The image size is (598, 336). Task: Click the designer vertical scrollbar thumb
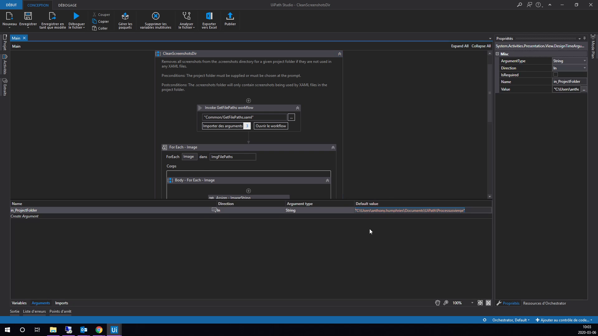click(490, 93)
